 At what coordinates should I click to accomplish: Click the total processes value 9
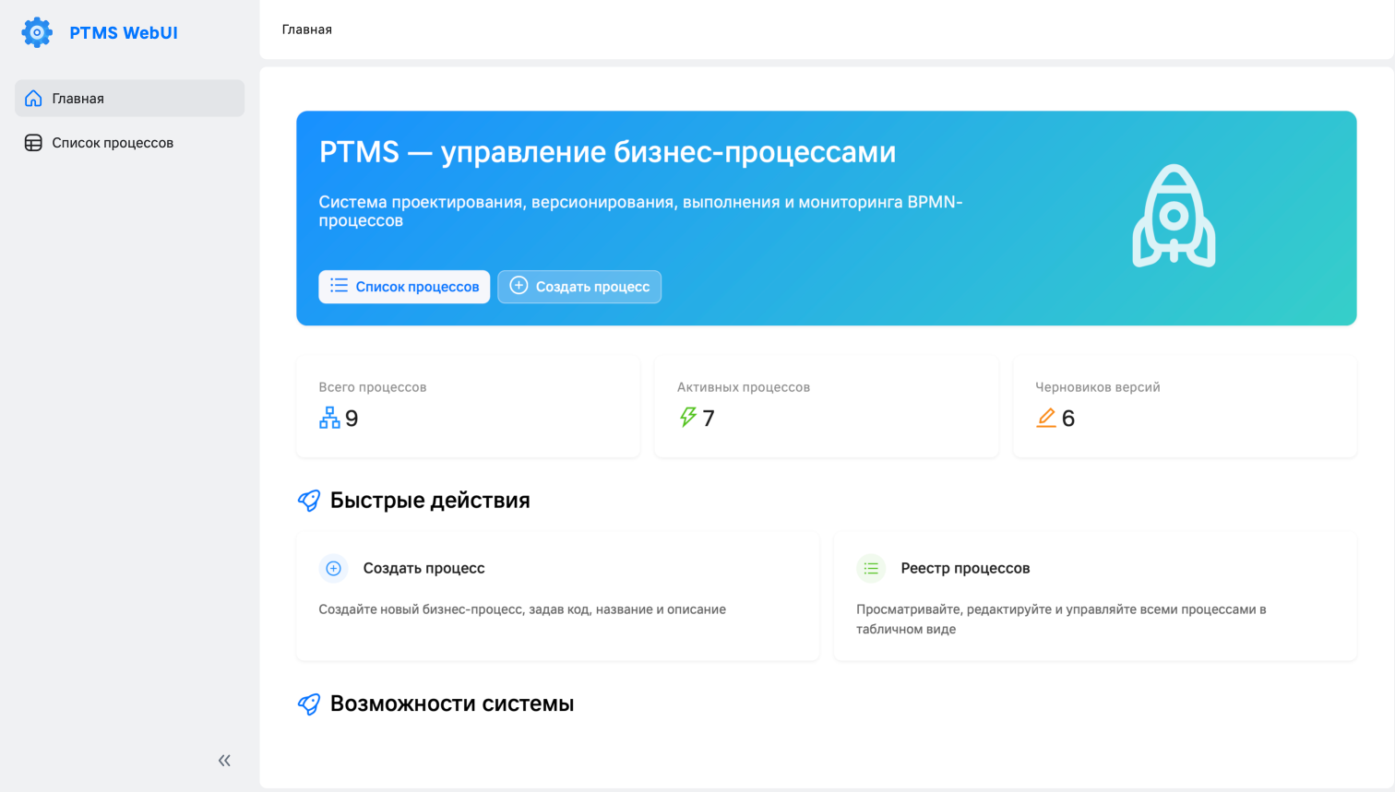coord(352,419)
